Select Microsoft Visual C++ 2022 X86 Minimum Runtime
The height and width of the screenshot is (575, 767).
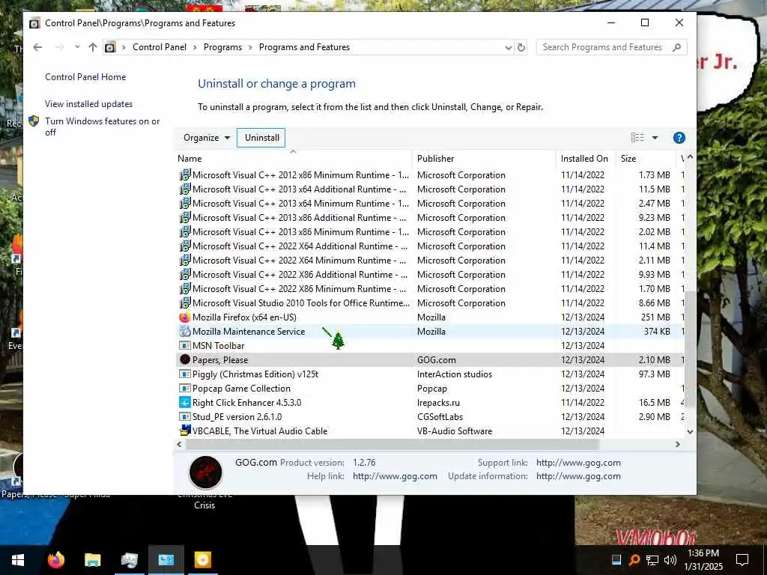tap(299, 288)
